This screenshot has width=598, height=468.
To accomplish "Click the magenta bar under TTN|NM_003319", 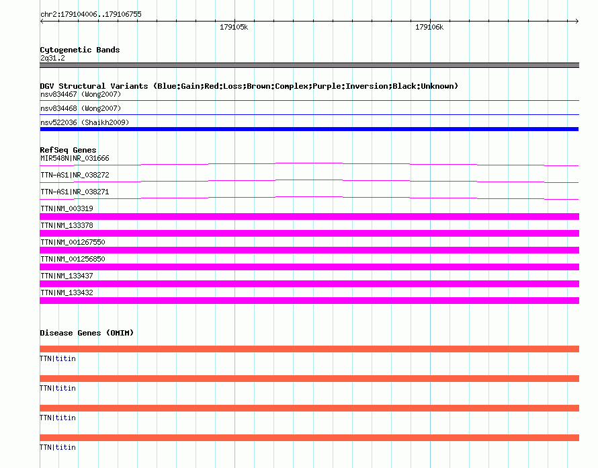I will click(x=309, y=217).
